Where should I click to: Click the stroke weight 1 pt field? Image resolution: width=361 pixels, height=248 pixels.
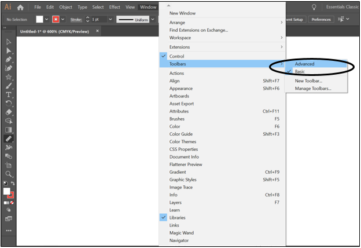[x=99, y=19]
